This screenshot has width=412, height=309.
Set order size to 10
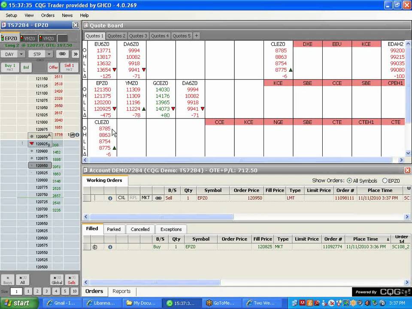tap(75, 291)
